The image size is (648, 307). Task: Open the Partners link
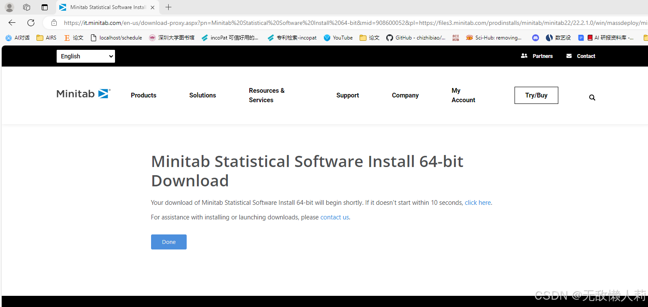click(537, 56)
